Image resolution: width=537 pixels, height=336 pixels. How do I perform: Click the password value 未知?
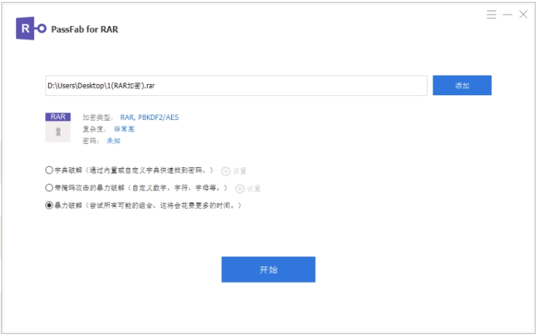click(113, 140)
